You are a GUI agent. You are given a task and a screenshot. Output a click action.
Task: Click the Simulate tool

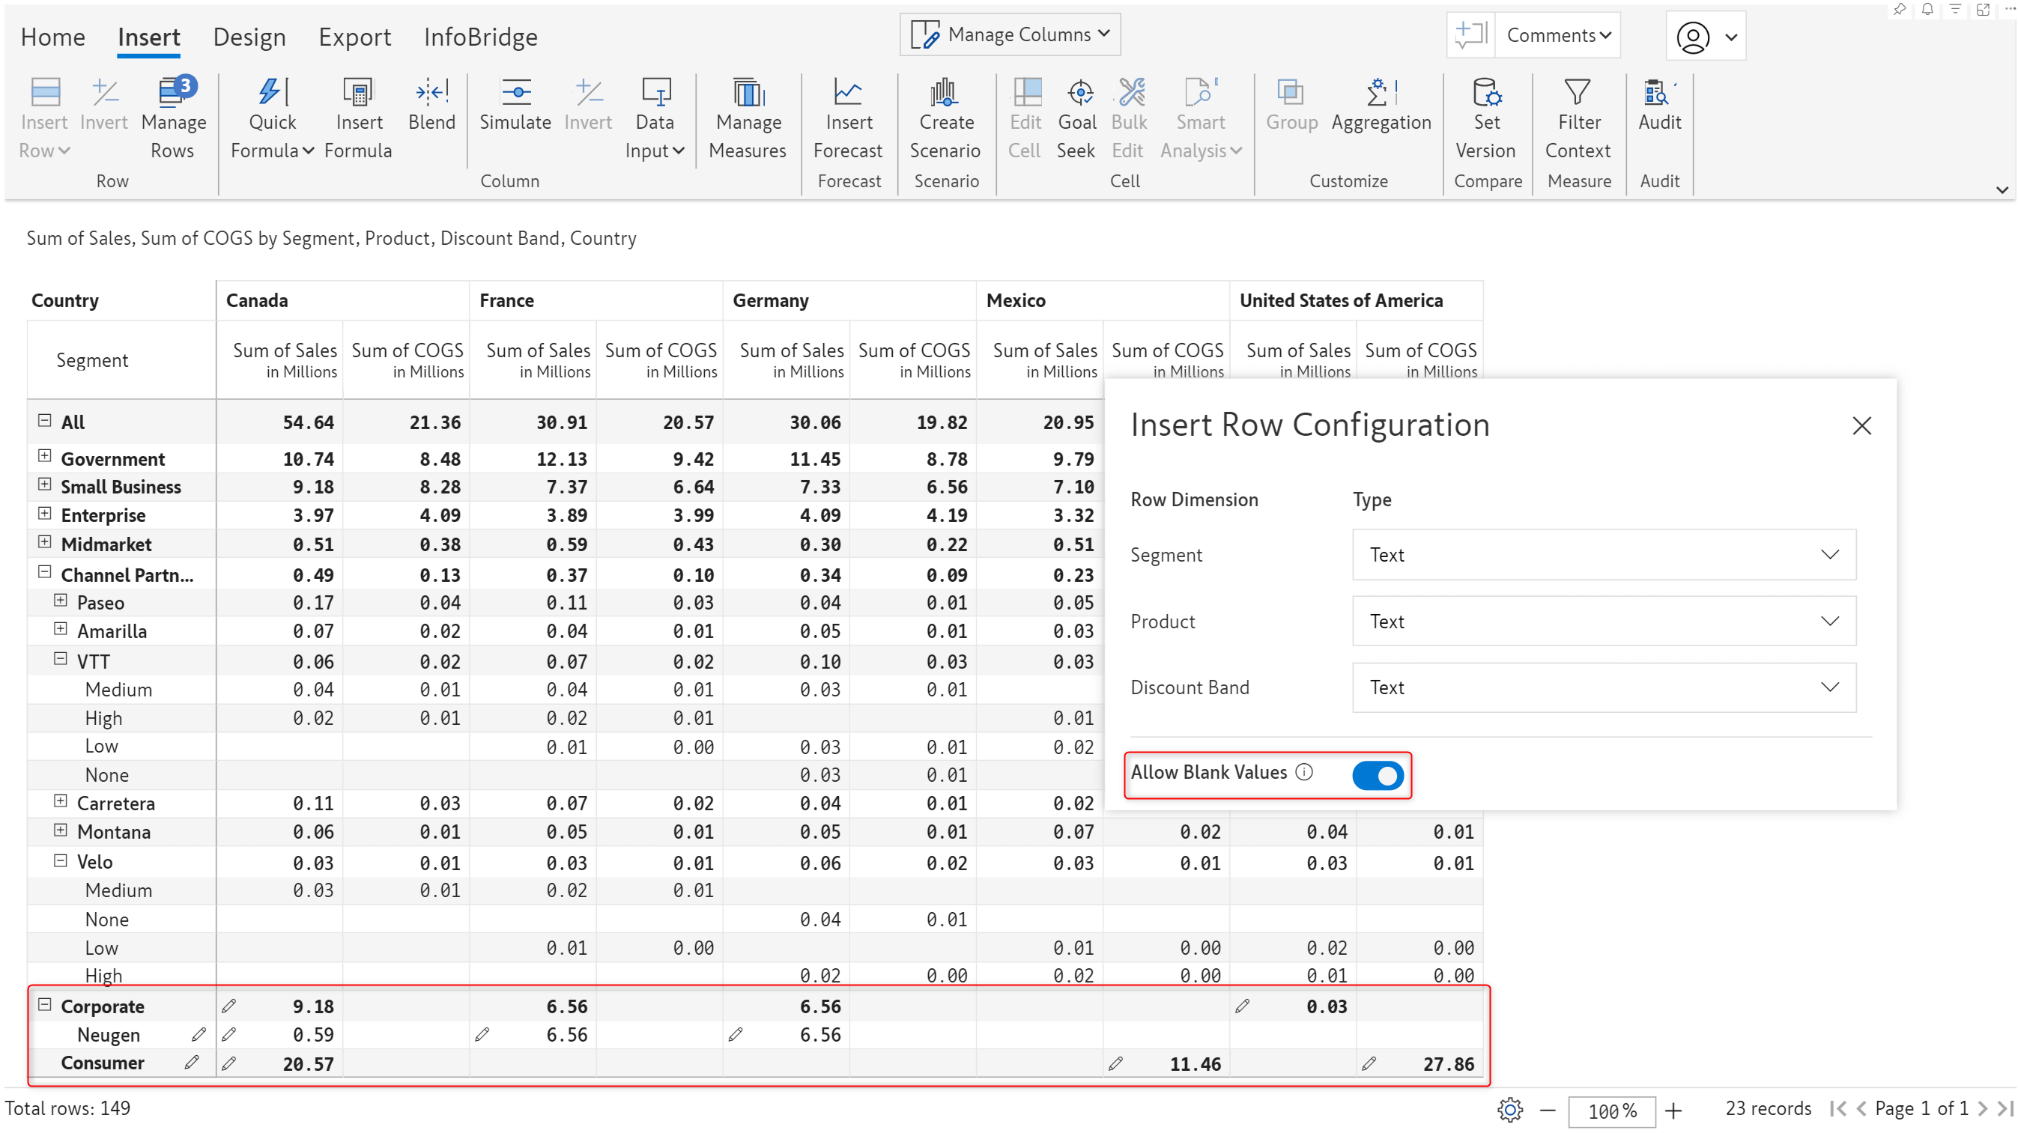point(515,105)
